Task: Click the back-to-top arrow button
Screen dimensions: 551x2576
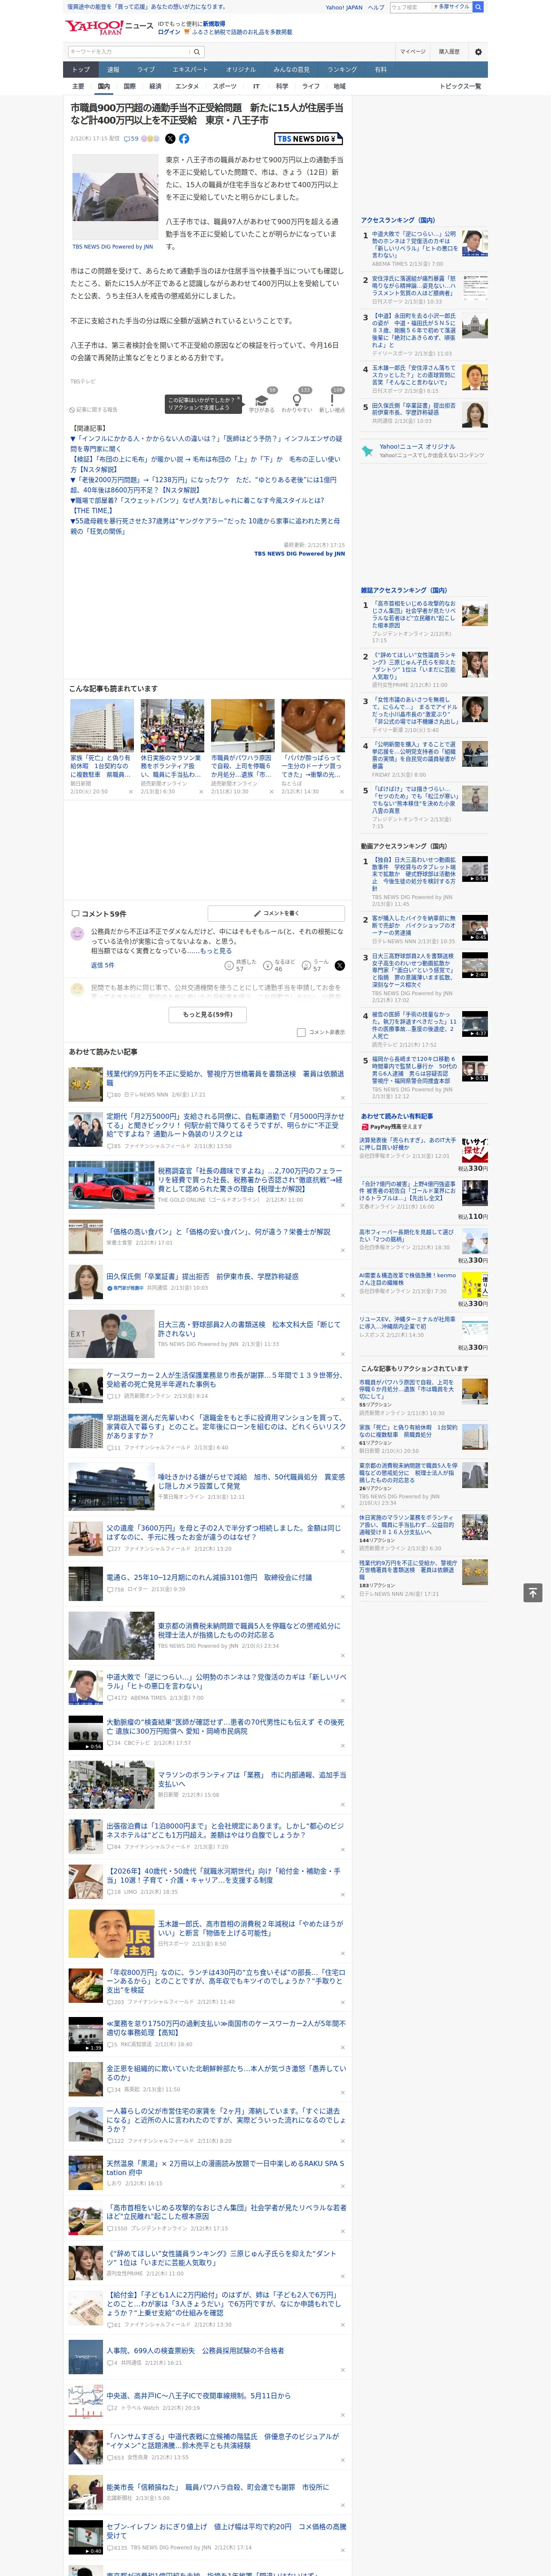Action: pyautogui.click(x=533, y=1592)
